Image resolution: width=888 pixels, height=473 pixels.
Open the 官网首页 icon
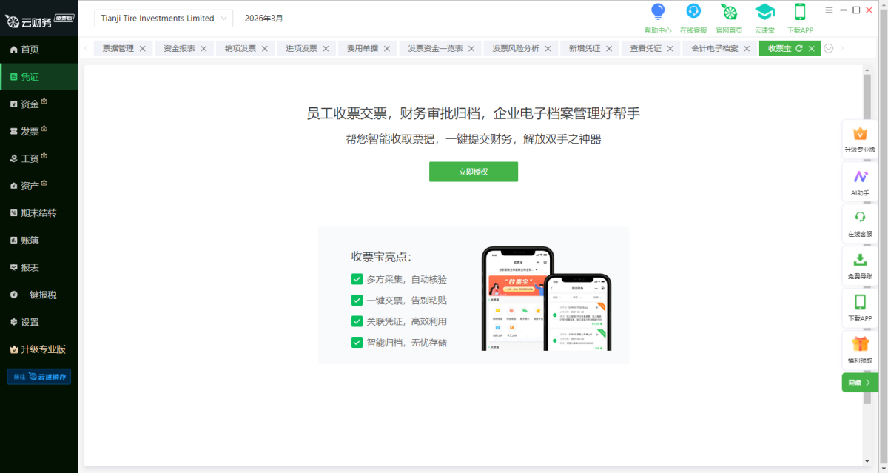tap(729, 12)
